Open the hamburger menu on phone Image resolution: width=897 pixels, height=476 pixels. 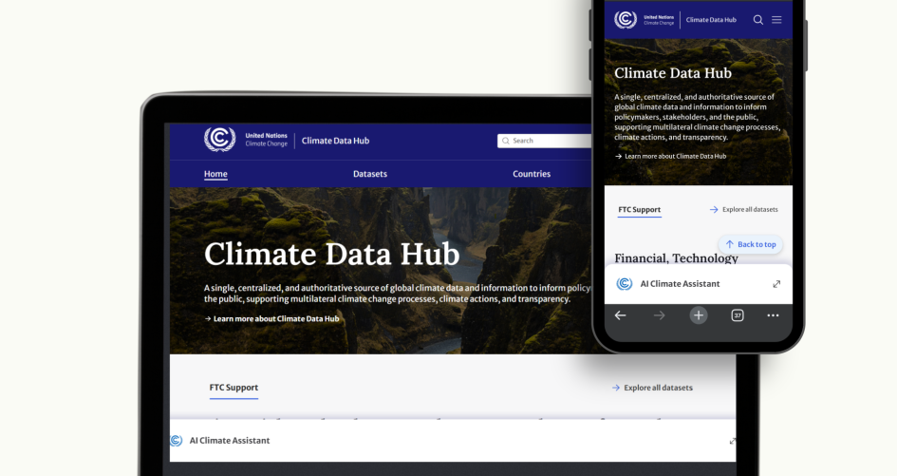[776, 19]
